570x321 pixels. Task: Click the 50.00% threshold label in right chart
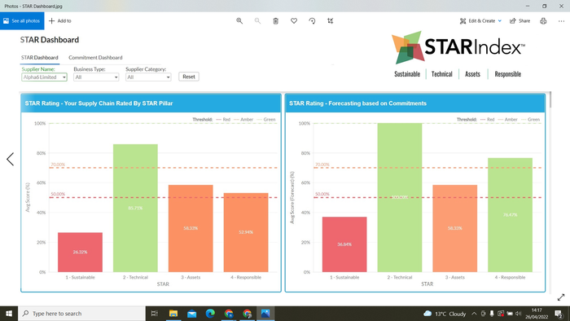[322, 194]
